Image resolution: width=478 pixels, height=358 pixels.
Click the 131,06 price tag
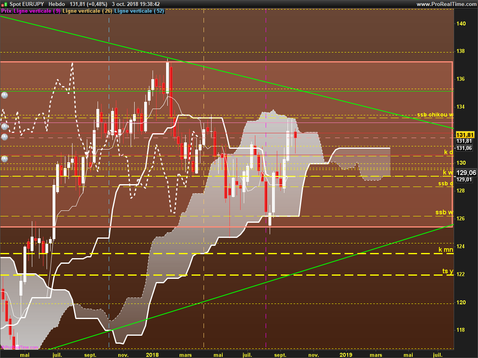pyautogui.click(x=464, y=148)
